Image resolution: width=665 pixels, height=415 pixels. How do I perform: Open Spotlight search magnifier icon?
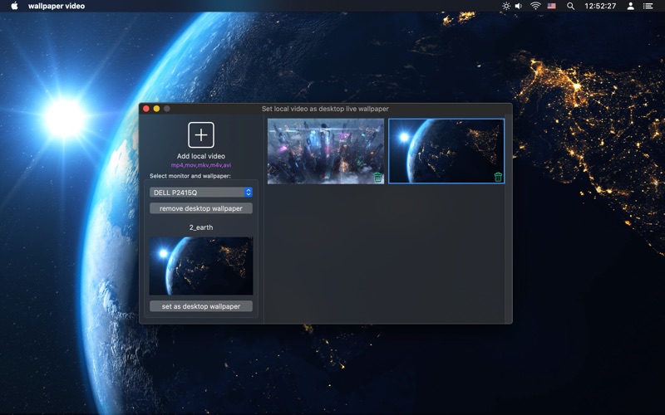pyautogui.click(x=570, y=6)
